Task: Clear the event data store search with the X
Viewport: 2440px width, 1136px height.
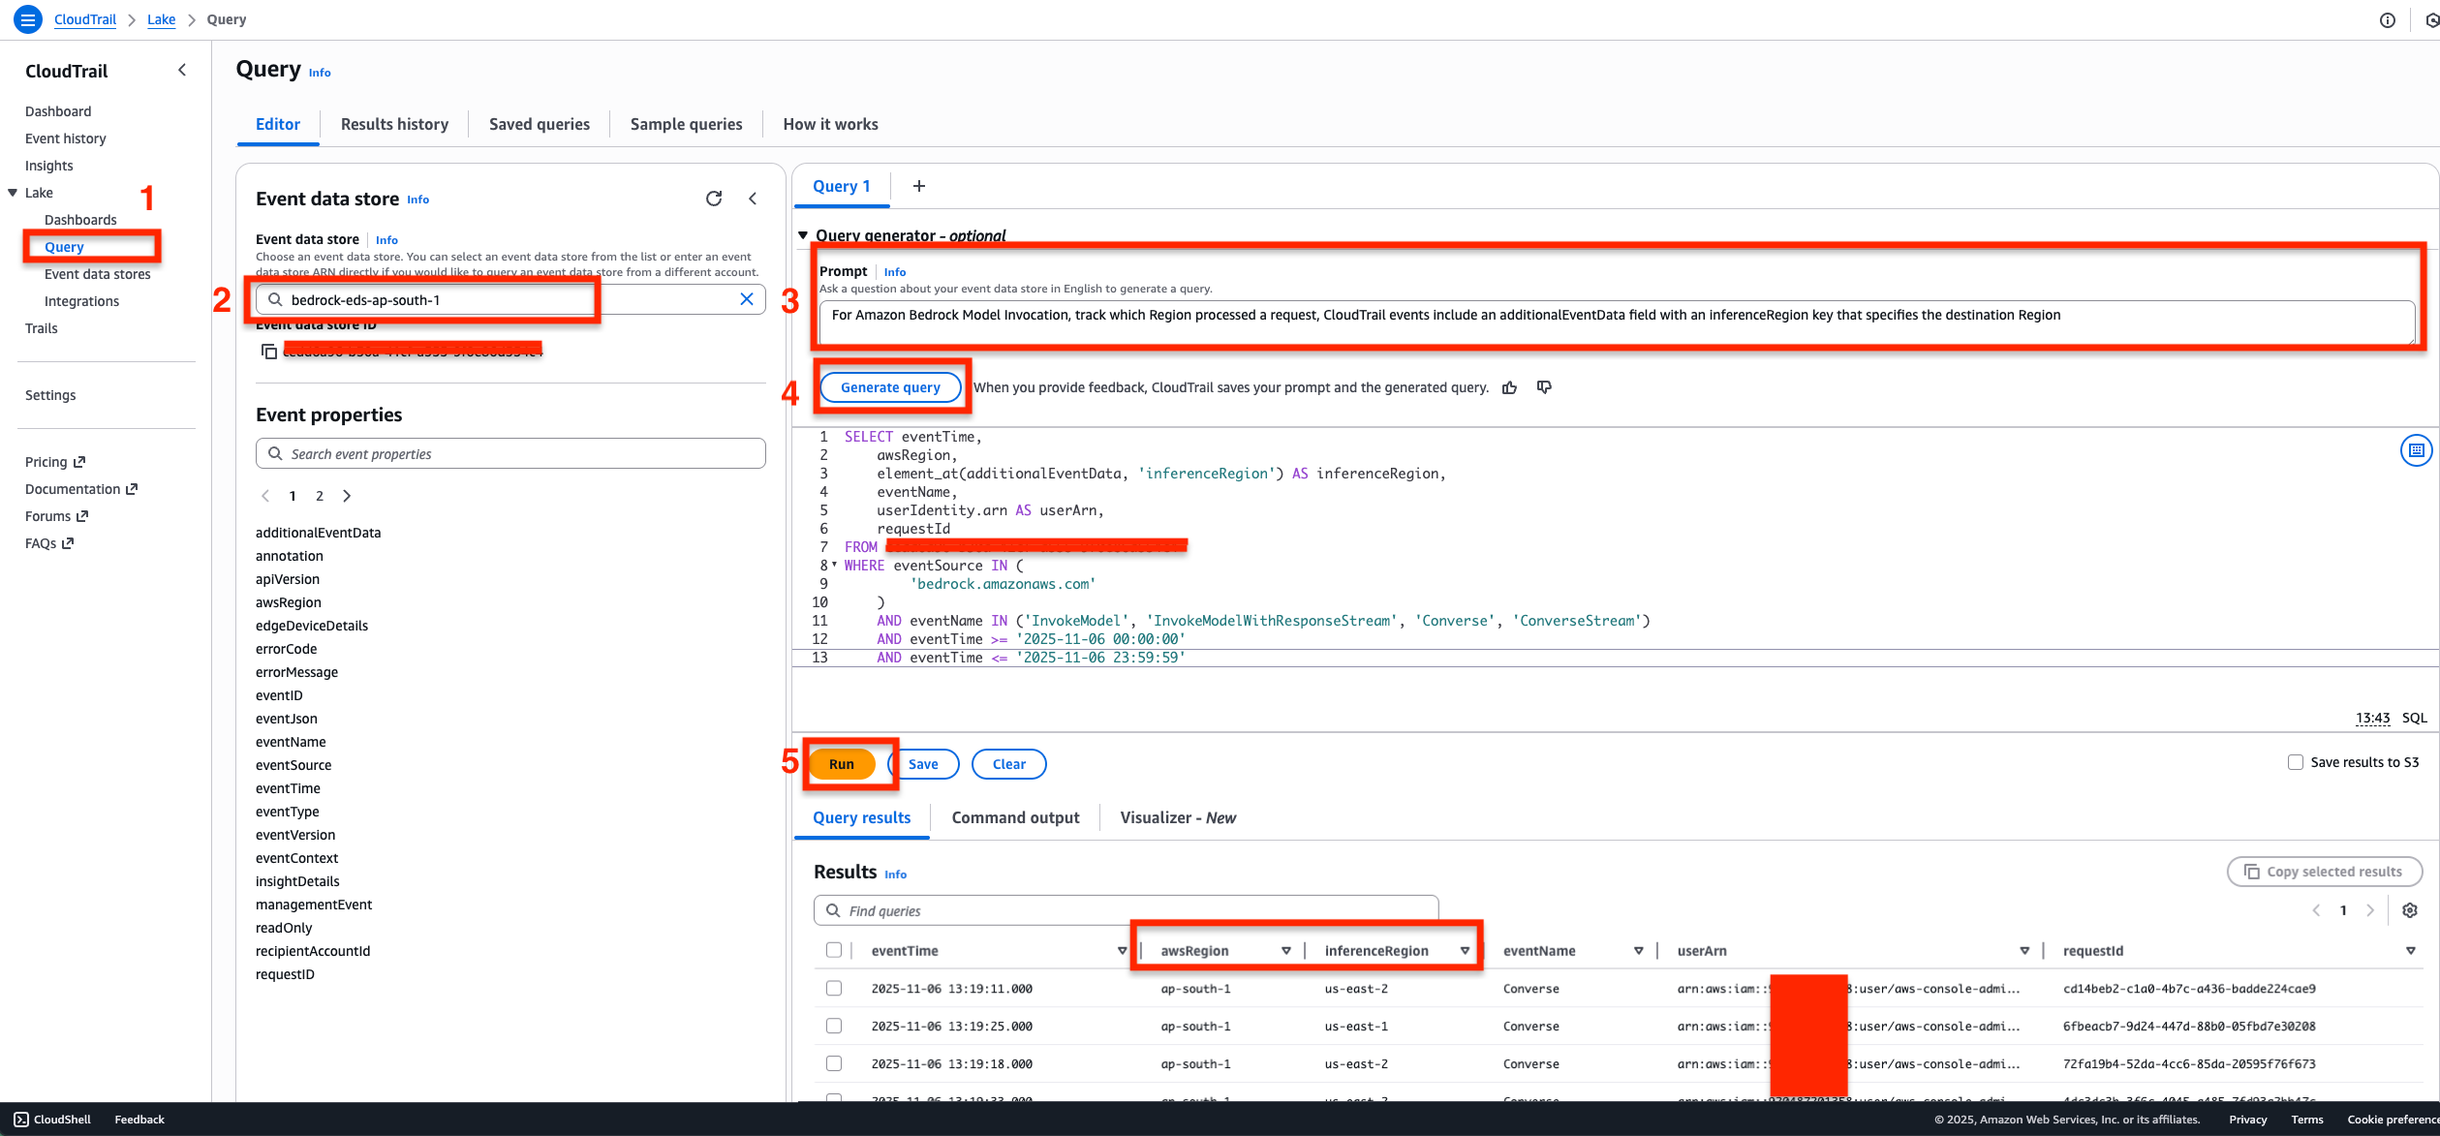Action: point(747,299)
